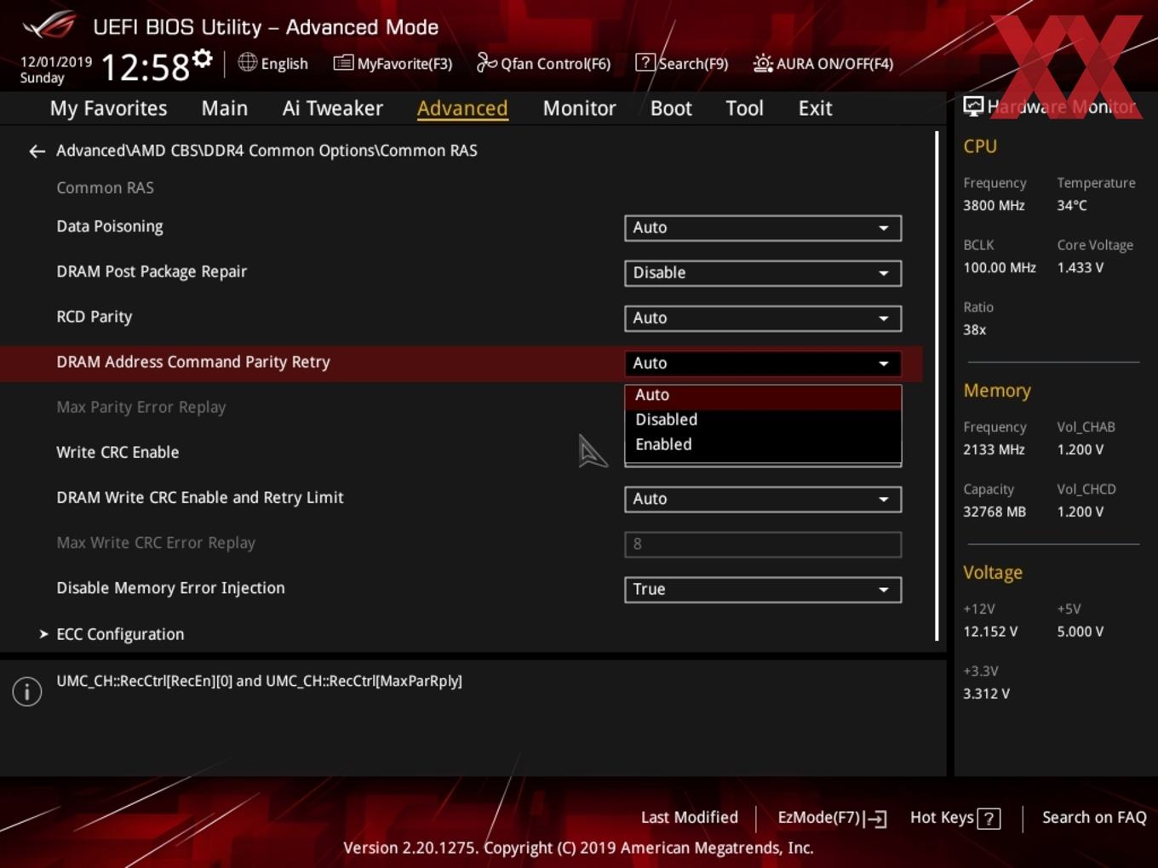Click the Max Write CRC Error Replay field
Image resolution: width=1158 pixels, height=868 pixels.
763,545
